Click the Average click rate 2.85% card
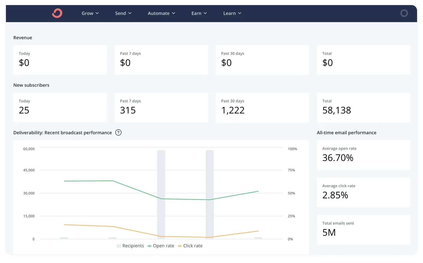This screenshot has width=423, height=263. 363,192
